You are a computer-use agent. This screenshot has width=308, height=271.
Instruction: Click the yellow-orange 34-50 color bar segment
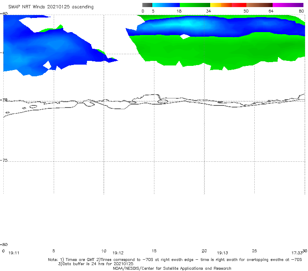(x=228, y=5)
